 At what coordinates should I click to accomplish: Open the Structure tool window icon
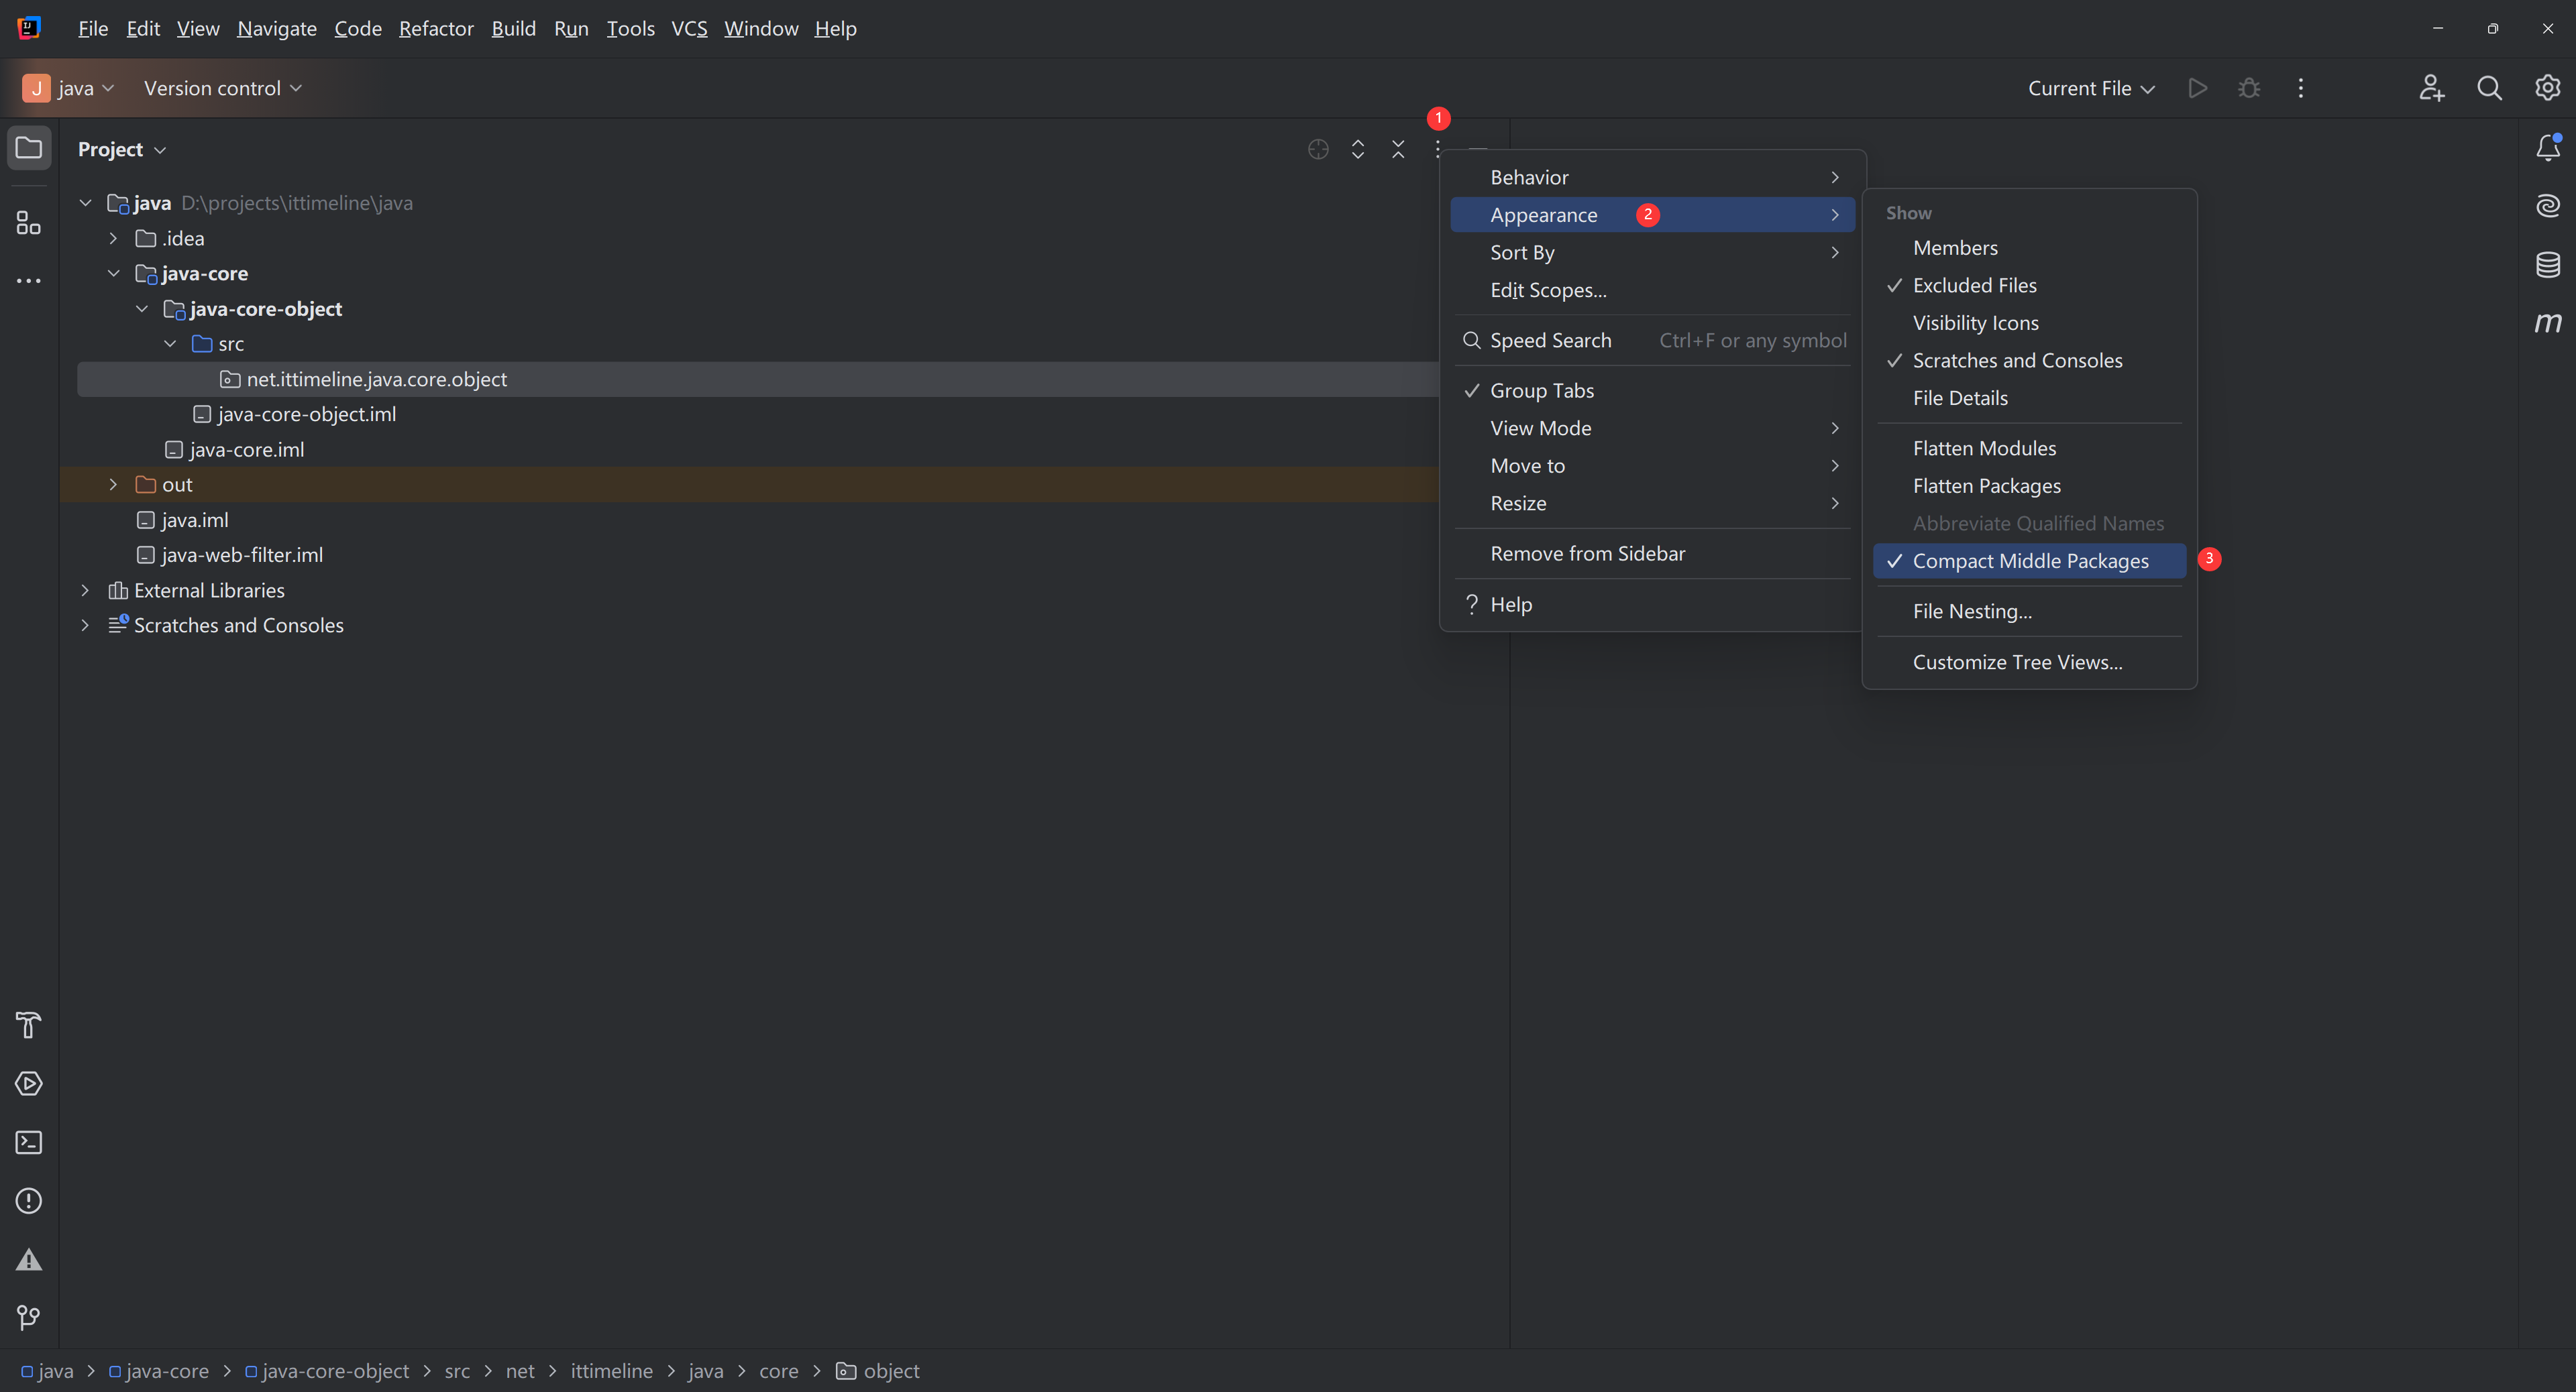[x=28, y=223]
